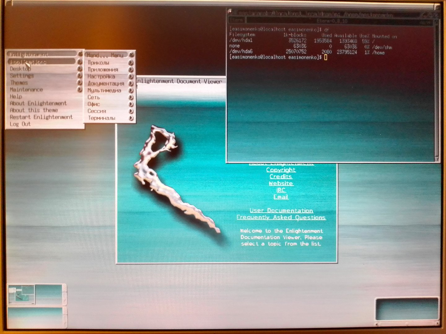Image resolution: width=446 pixels, height=334 pixels.
Task: Click the Eterm window menu icon
Action: (x=230, y=12)
